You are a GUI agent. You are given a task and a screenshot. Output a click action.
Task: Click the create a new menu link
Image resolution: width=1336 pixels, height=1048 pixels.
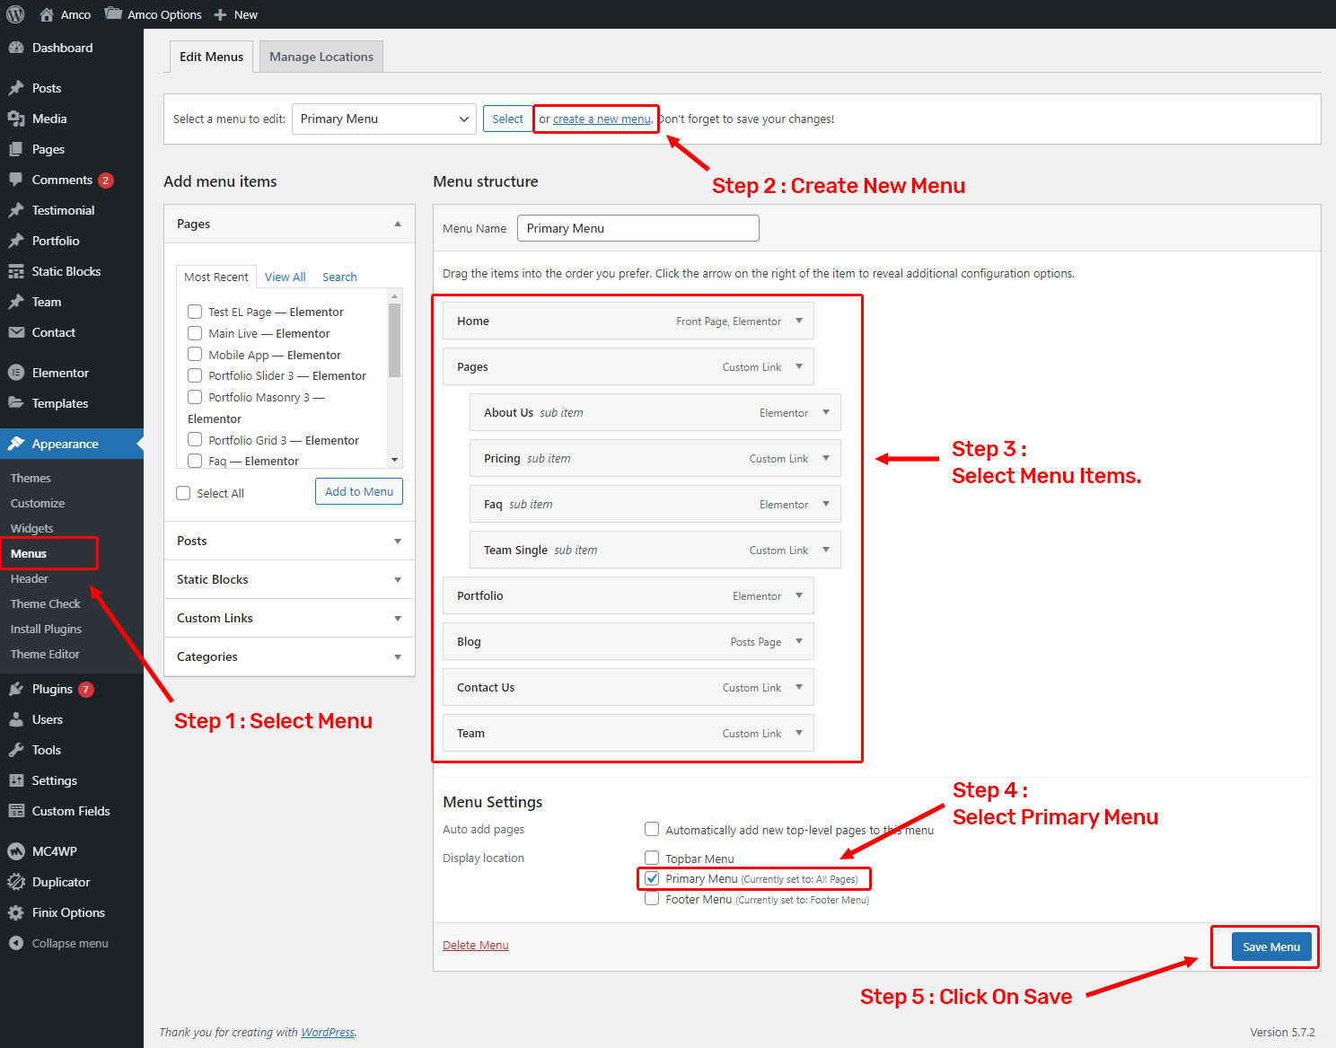pyautogui.click(x=602, y=119)
